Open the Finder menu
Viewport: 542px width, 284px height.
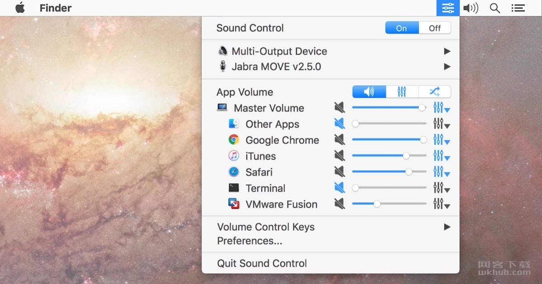coord(56,8)
